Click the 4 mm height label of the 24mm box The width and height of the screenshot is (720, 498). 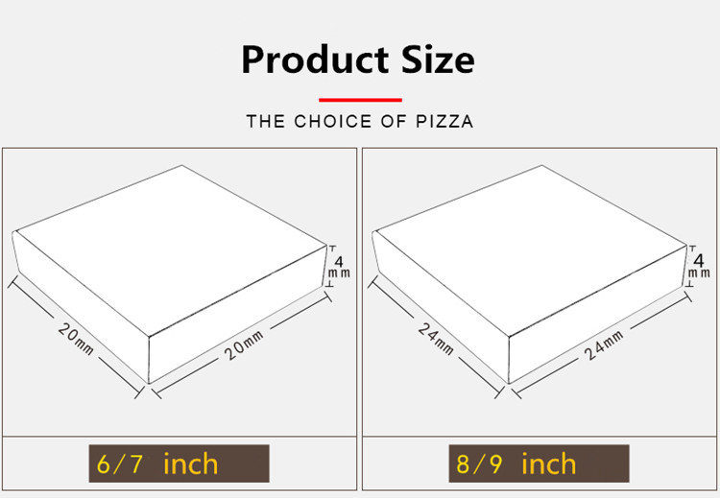click(x=699, y=267)
